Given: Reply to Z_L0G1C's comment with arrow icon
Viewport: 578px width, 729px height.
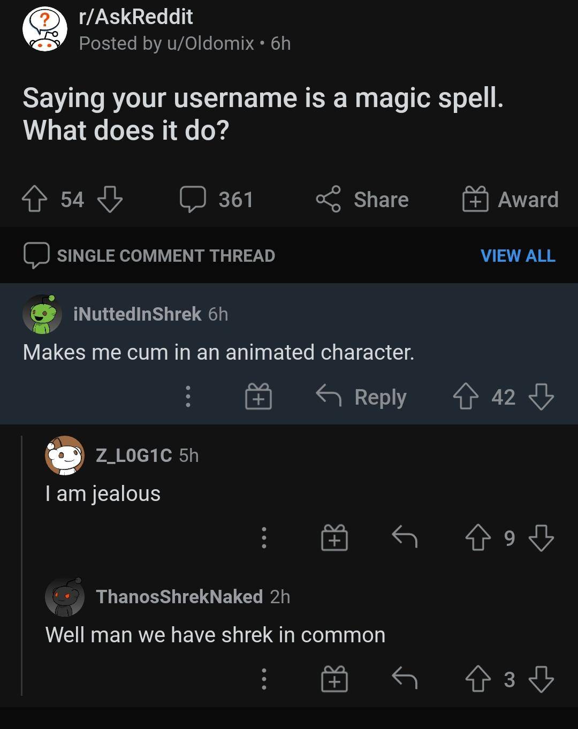Looking at the screenshot, I should point(405,537).
